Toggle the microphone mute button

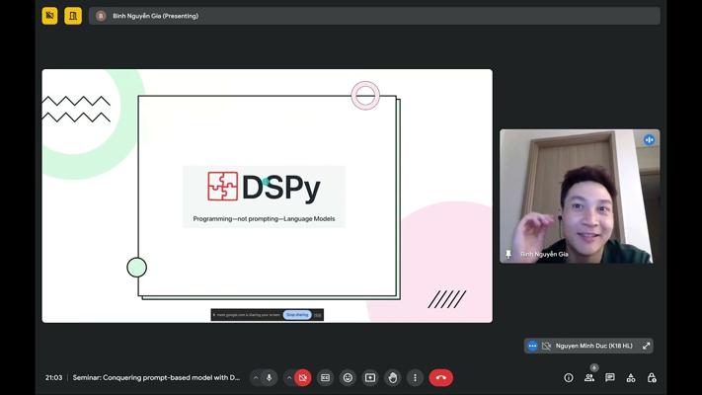[270, 377]
